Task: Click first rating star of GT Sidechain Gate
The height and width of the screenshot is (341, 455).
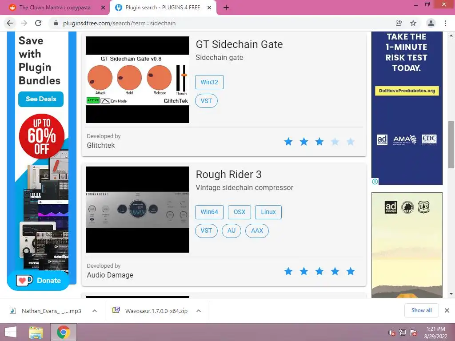Action: 288,142
